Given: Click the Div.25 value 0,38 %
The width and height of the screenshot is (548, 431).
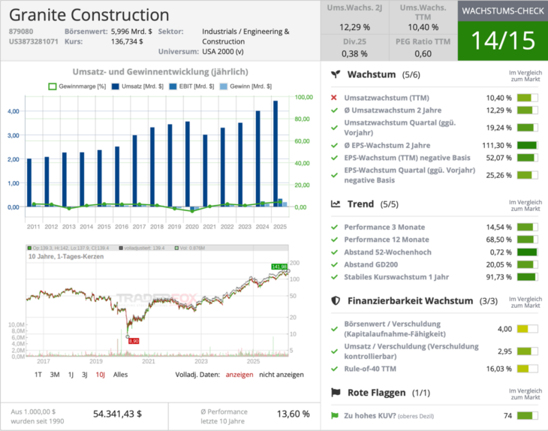Looking at the screenshot, I should coord(354,54).
